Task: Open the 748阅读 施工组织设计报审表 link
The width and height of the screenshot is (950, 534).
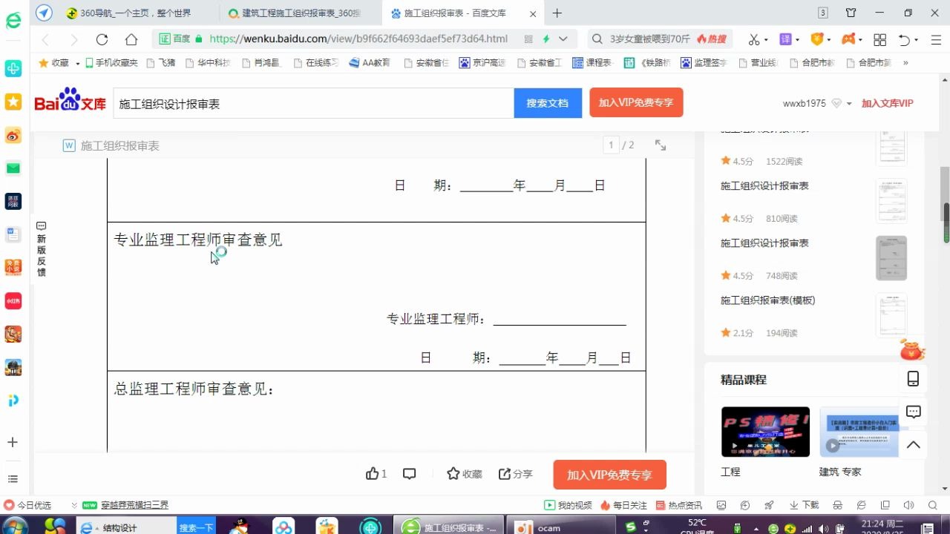Action: 764,243
